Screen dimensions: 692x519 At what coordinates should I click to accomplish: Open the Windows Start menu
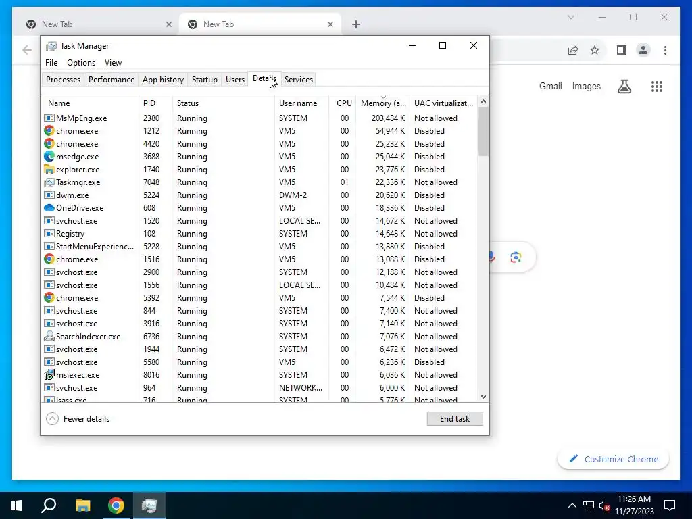point(16,505)
